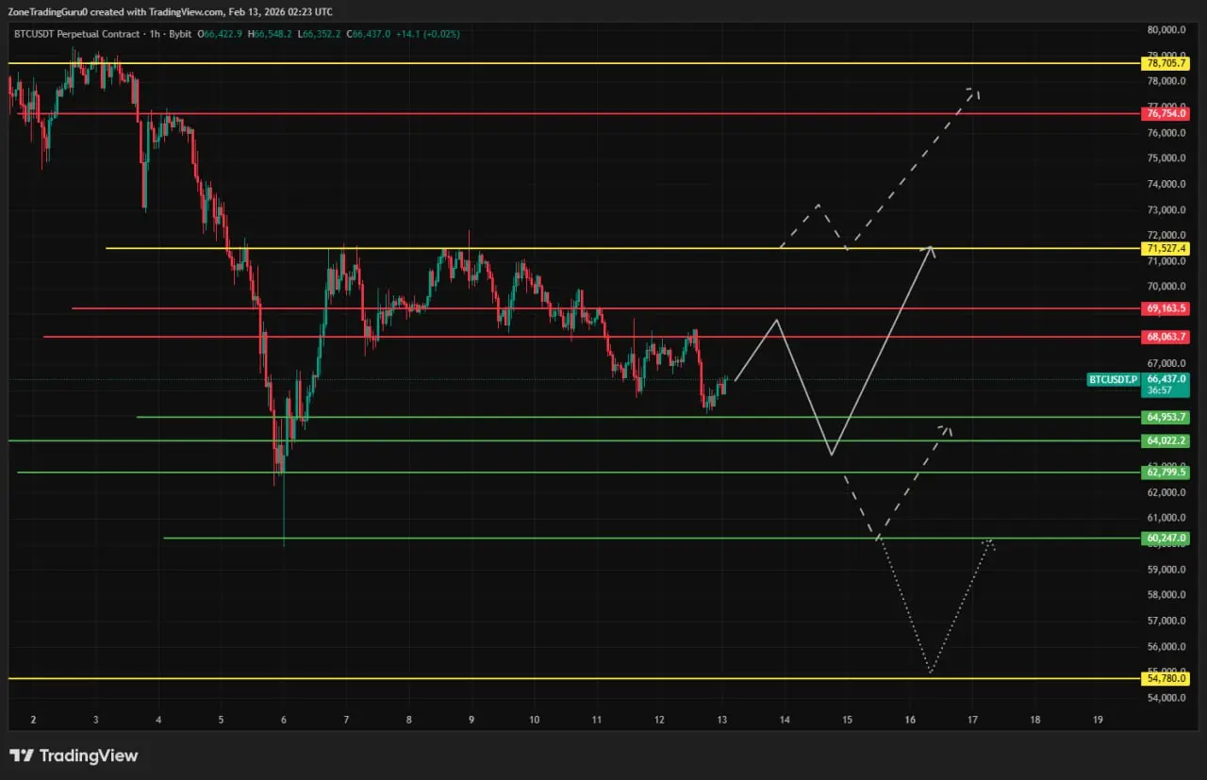Click date 6 on the time axis
Viewport: 1207px width, 780px height.
pos(284,720)
